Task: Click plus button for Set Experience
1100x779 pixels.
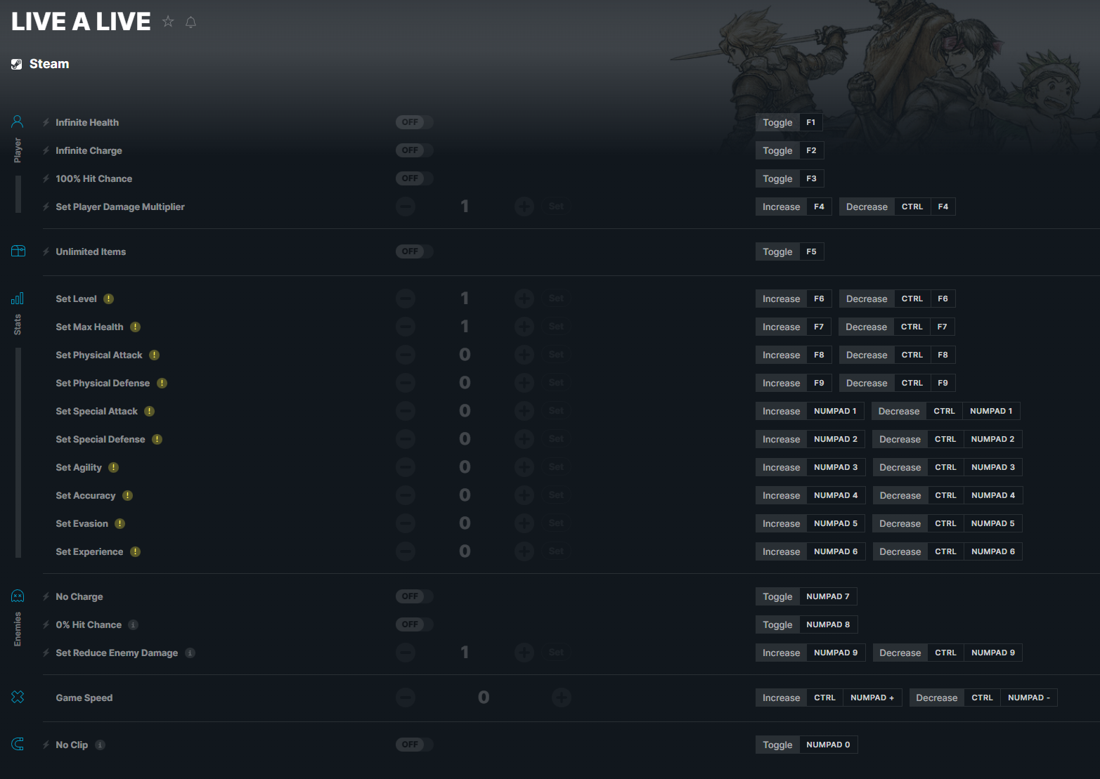Action: tap(524, 551)
